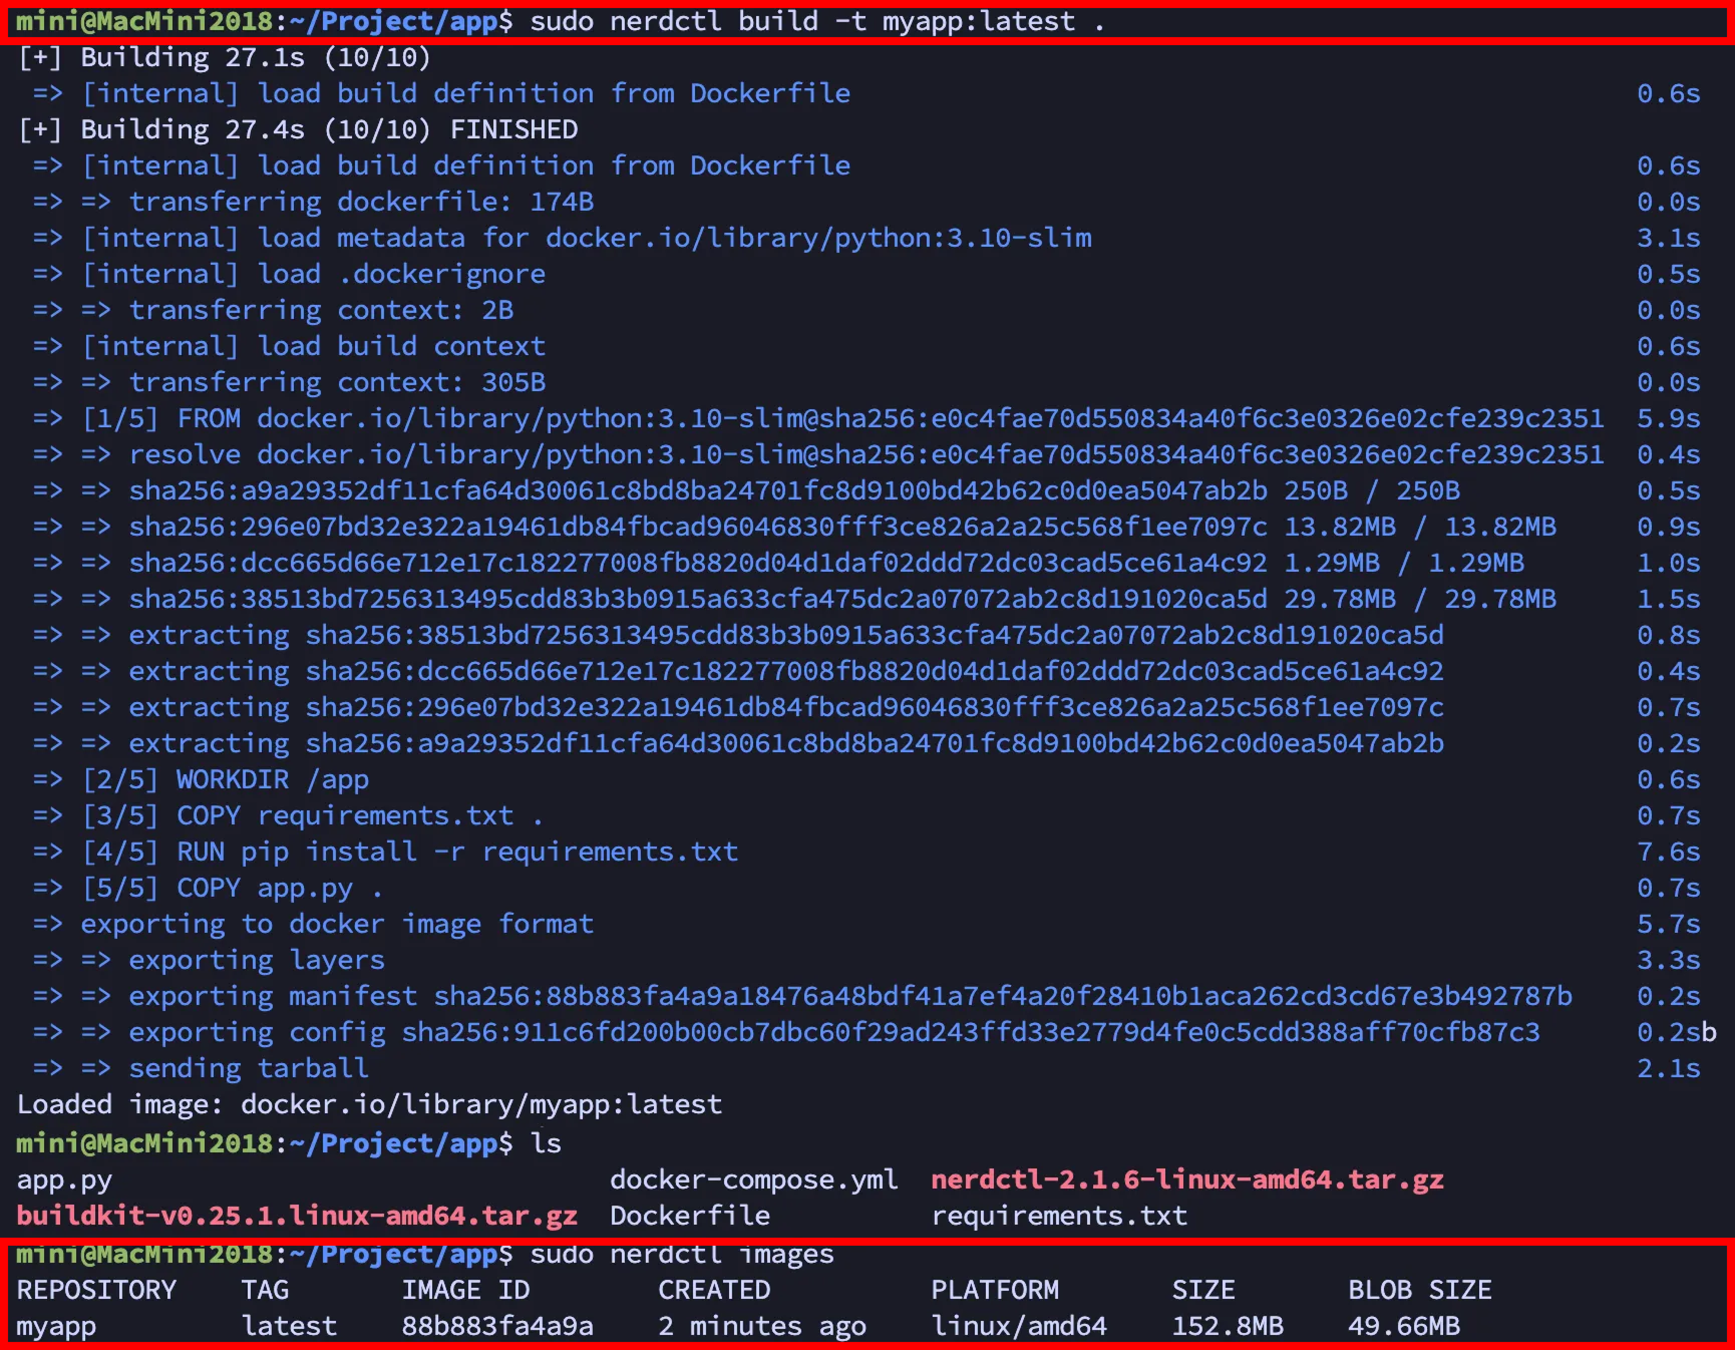Click image ID 88b883fa4a9a
Viewport: 1735px width, 1350px height.
pos(497,1325)
